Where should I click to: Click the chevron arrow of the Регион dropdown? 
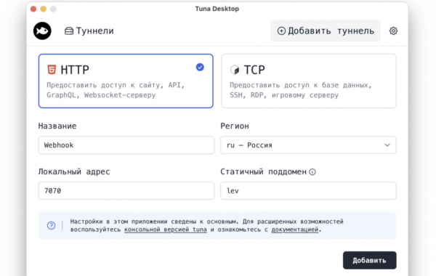pos(387,145)
